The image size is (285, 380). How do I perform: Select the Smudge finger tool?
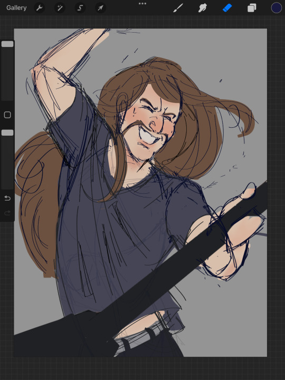point(203,8)
